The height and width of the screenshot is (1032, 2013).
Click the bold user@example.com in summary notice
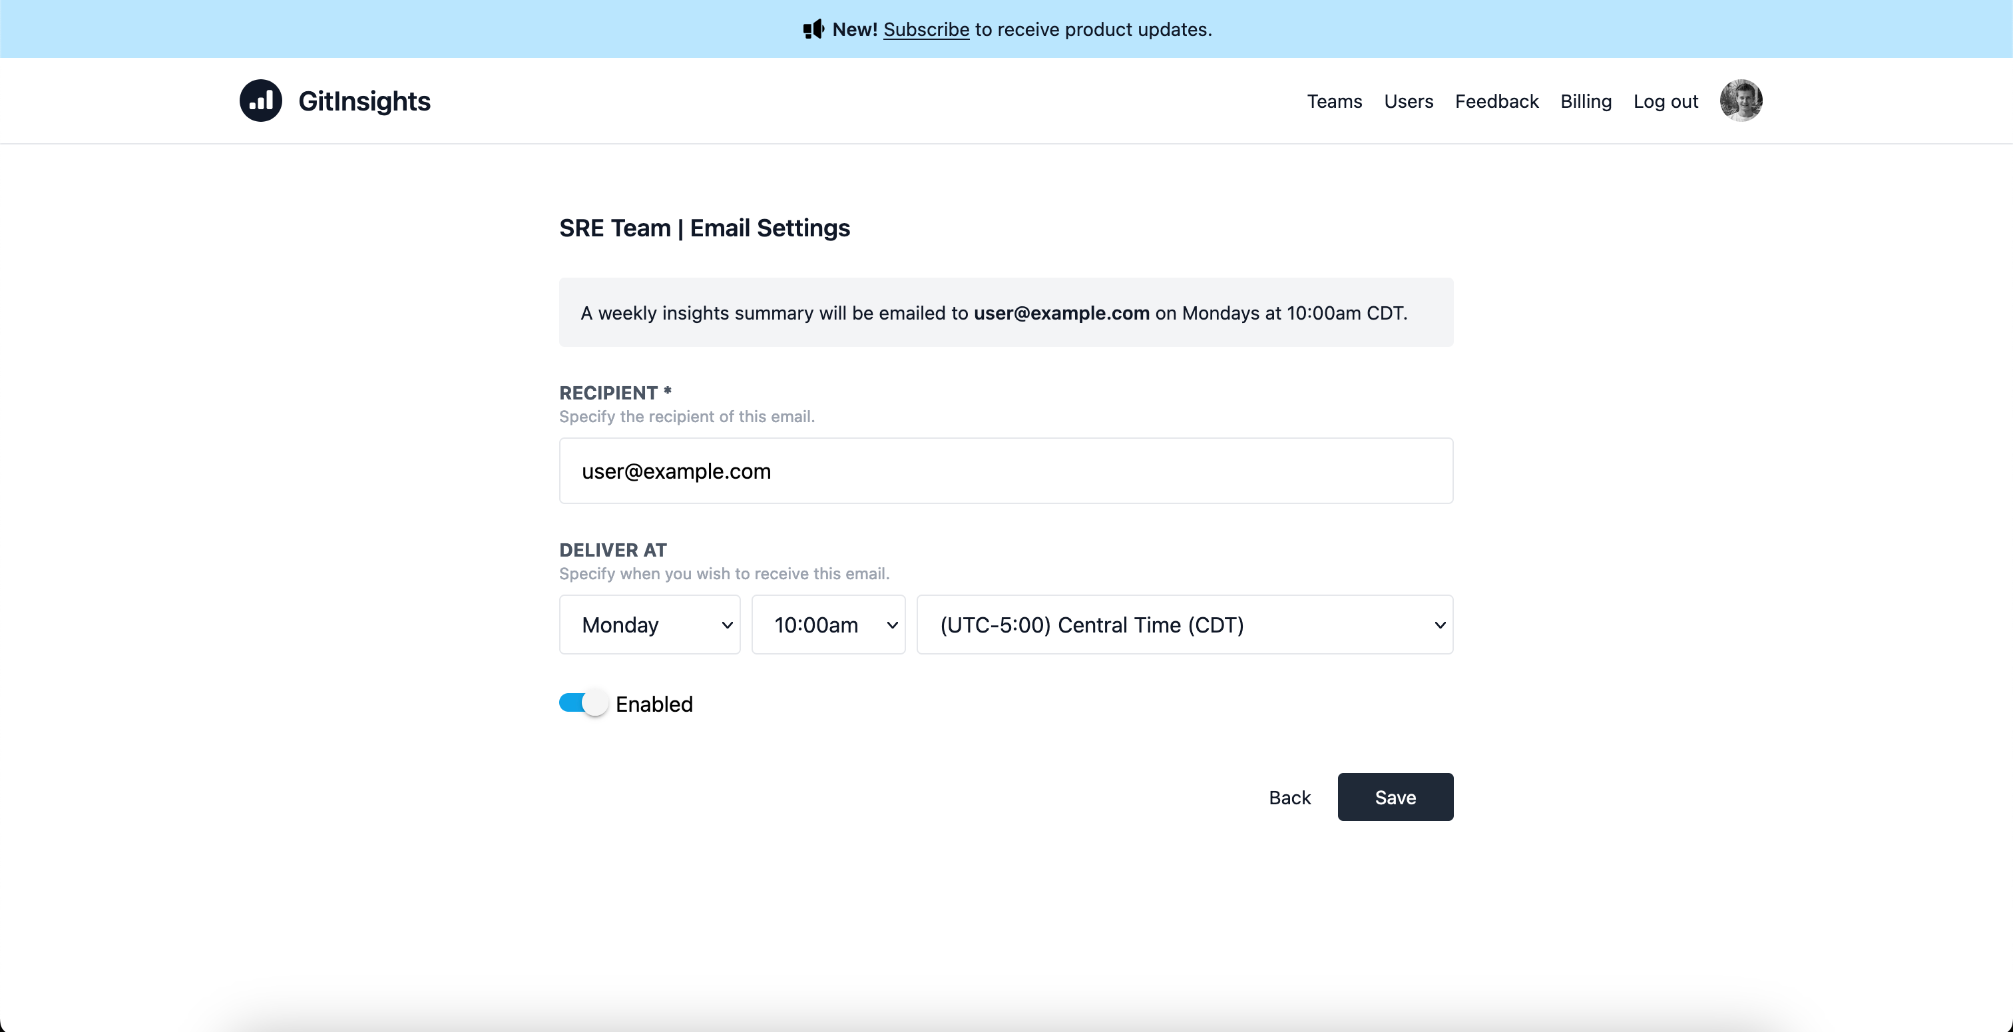click(x=1061, y=313)
